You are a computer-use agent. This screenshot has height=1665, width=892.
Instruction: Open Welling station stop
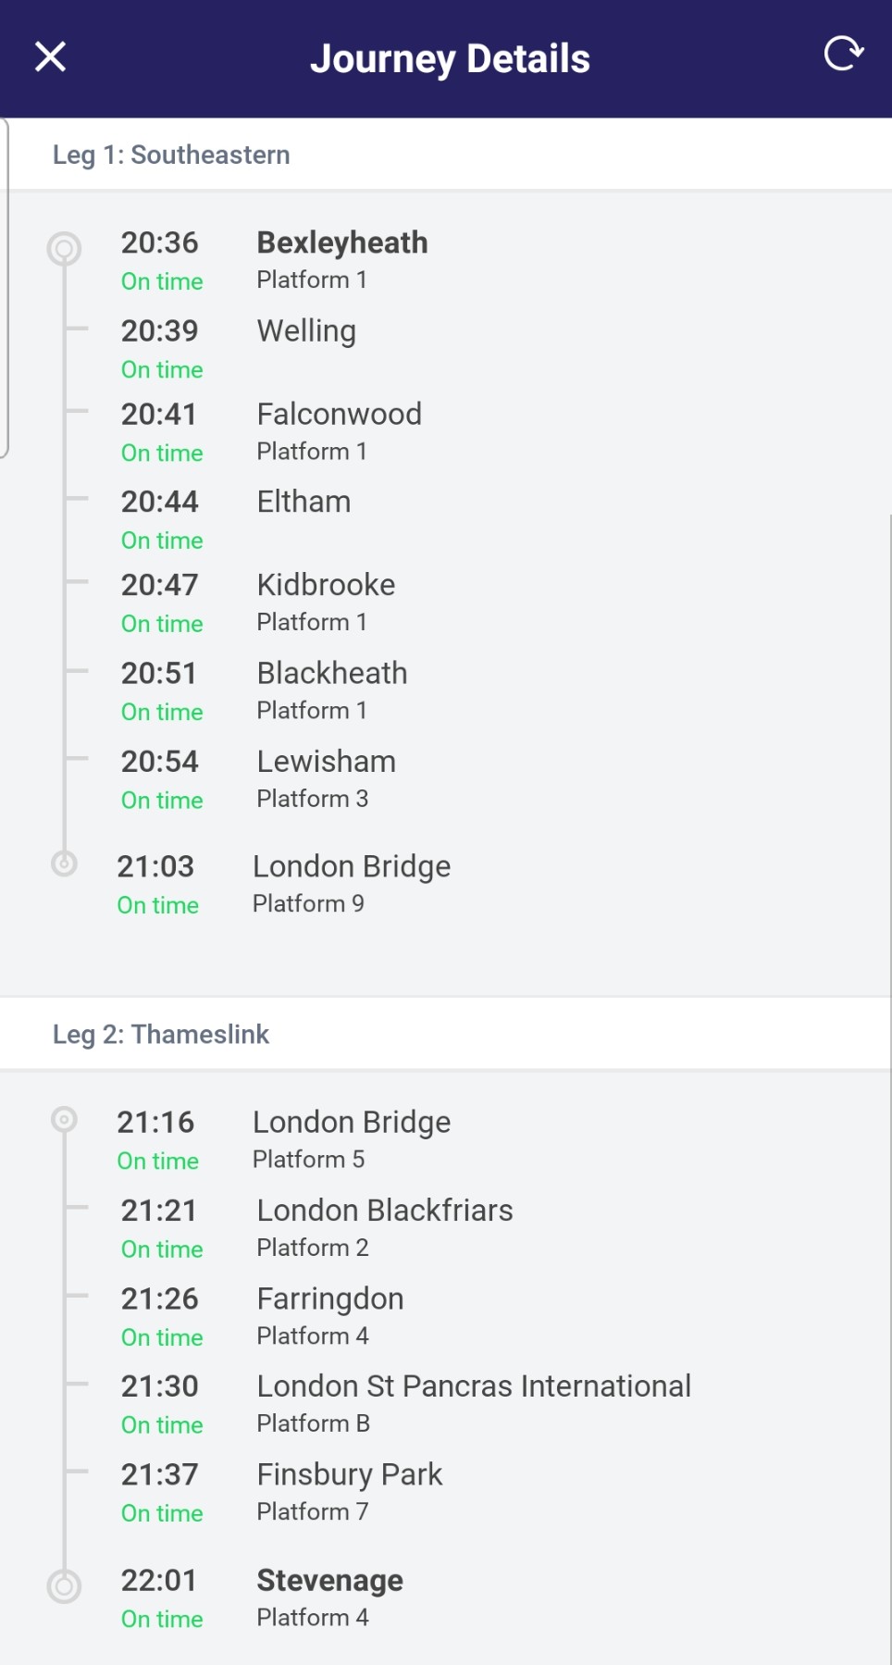click(306, 331)
